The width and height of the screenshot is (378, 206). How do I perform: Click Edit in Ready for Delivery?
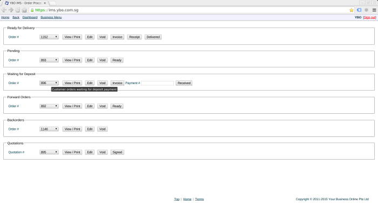(x=90, y=37)
